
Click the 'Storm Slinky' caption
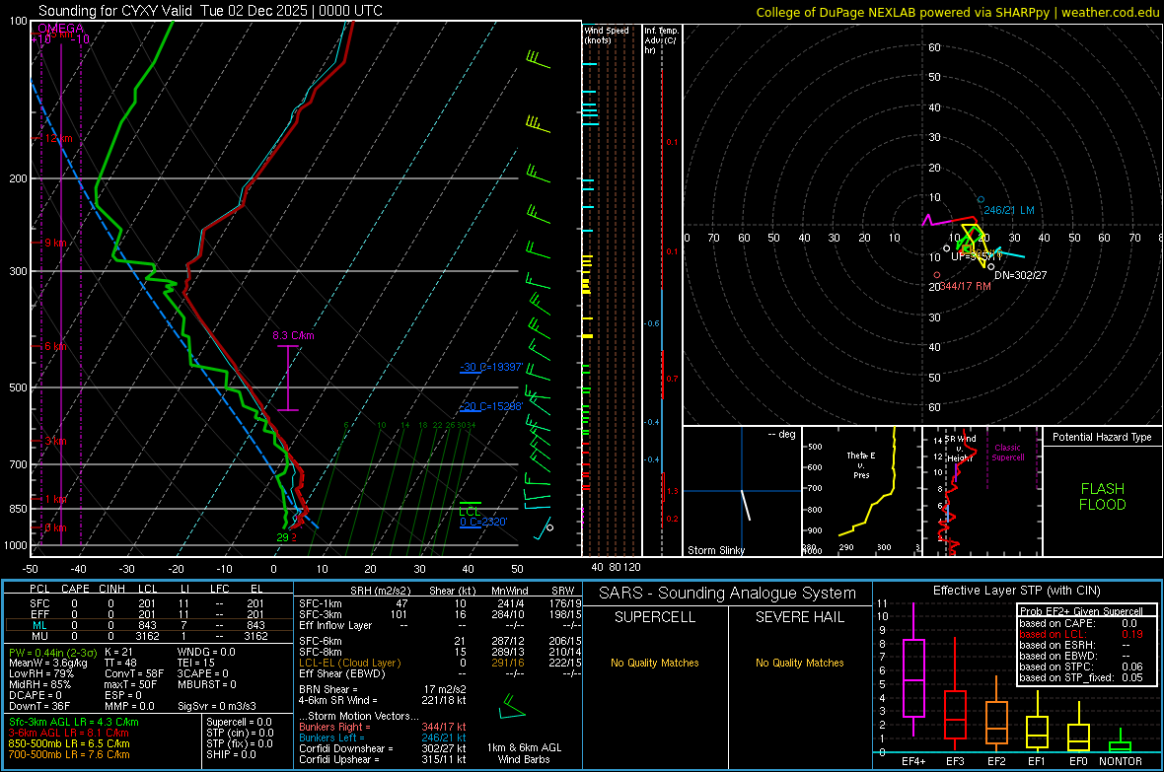(x=716, y=550)
